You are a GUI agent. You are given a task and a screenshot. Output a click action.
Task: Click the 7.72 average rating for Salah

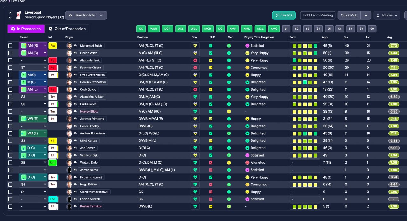tap(394, 46)
